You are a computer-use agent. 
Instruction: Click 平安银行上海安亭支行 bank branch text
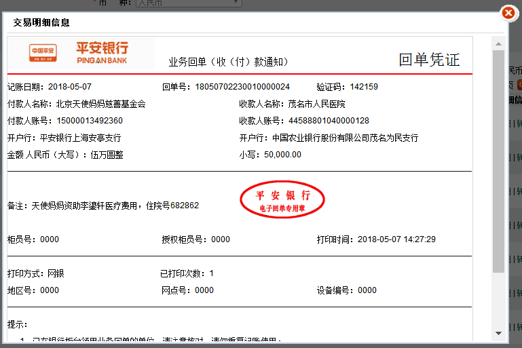pyautogui.click(x=80, y=138)
